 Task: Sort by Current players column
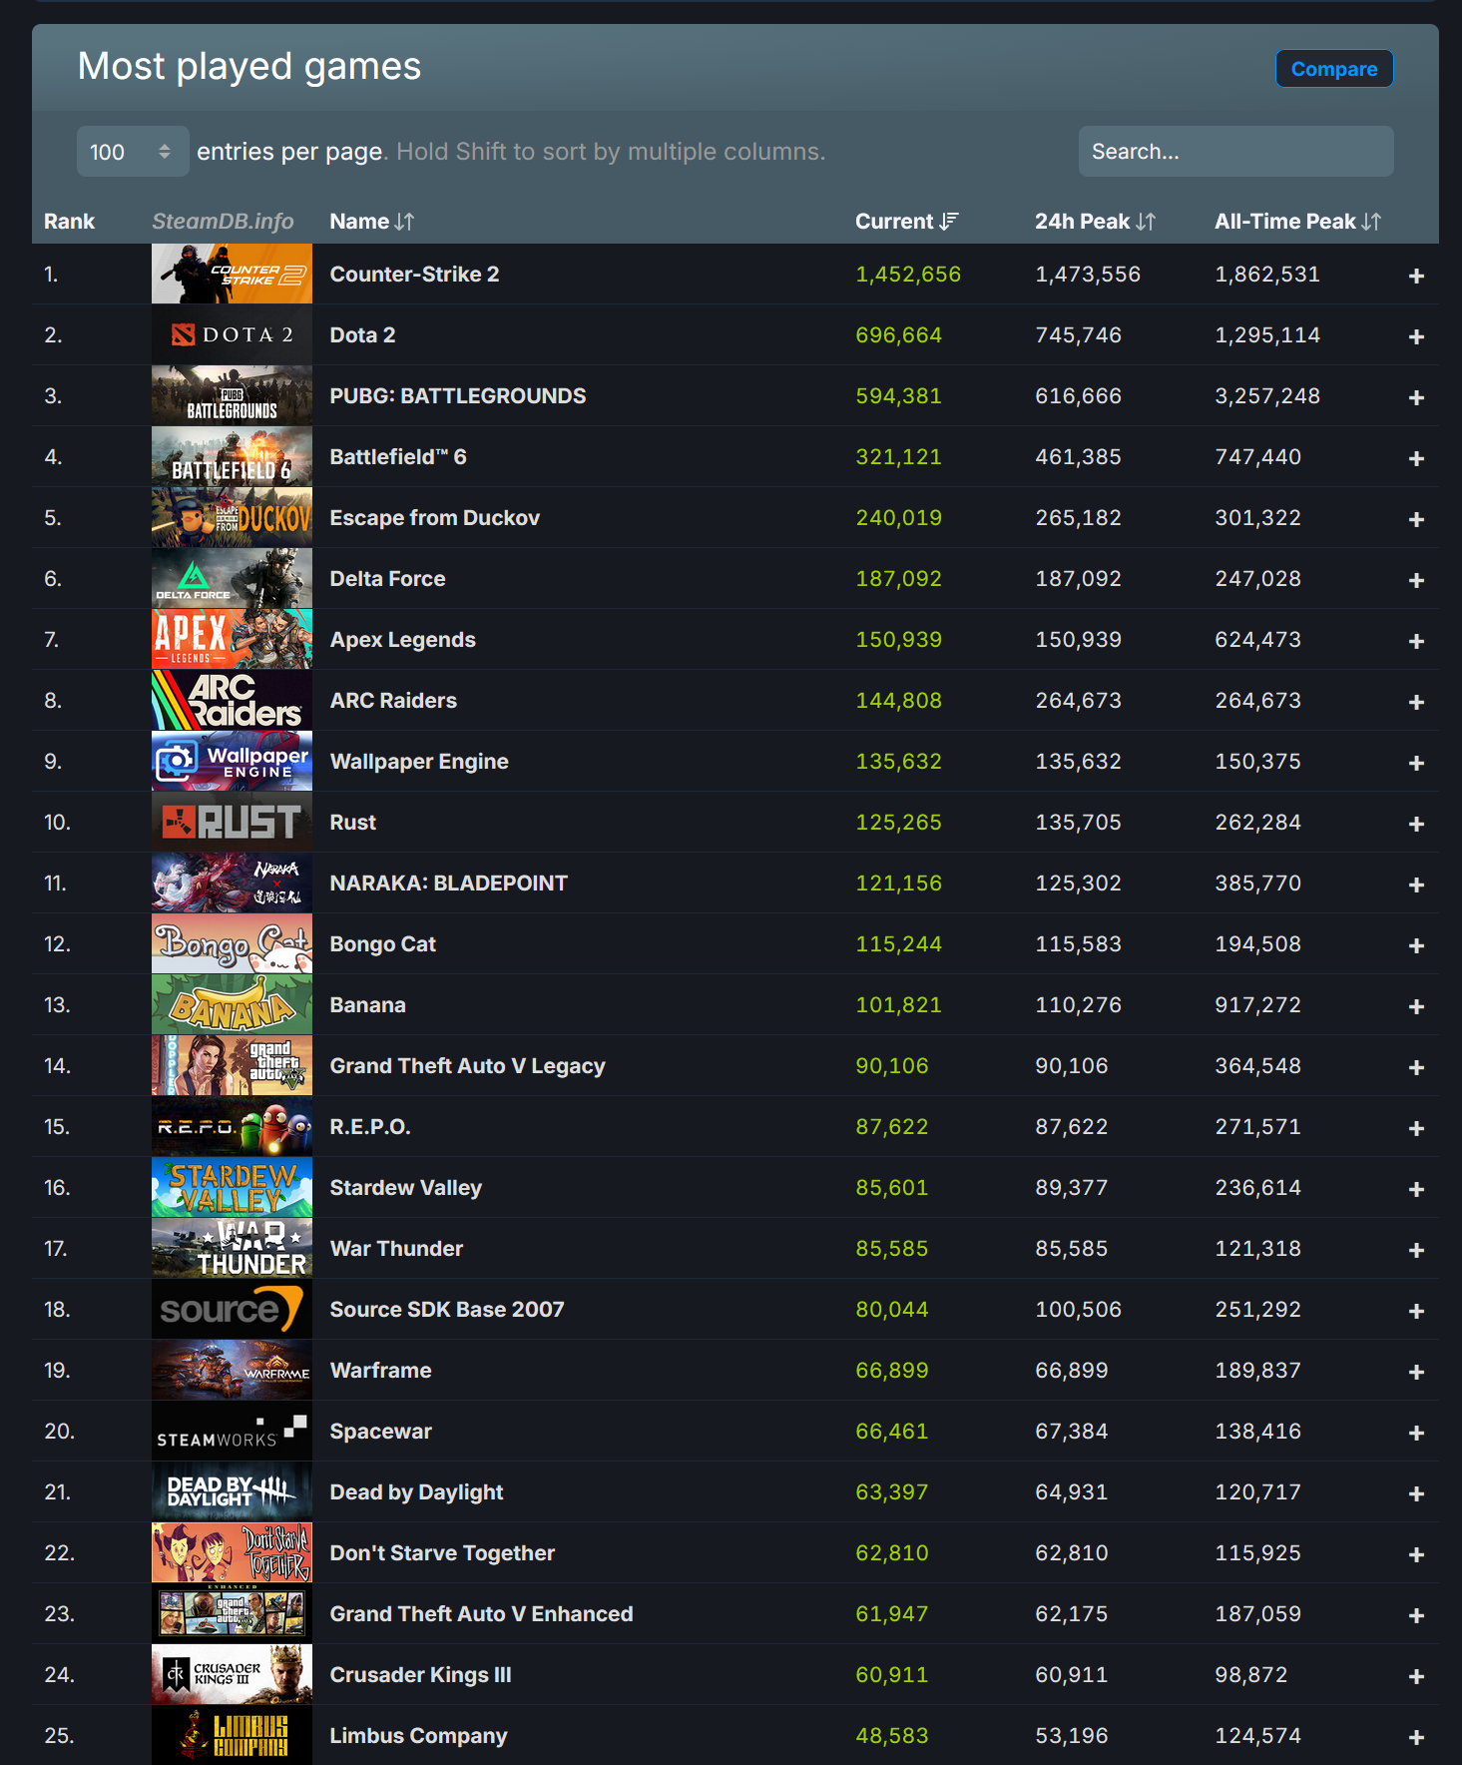tap(906, 222)
